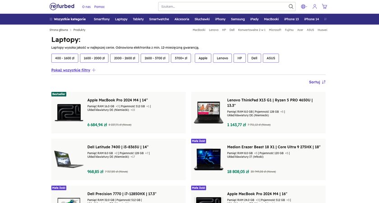Screen dimensions: 379x203
Task: Click the search magnifier icon
Action: click(291, 6)
